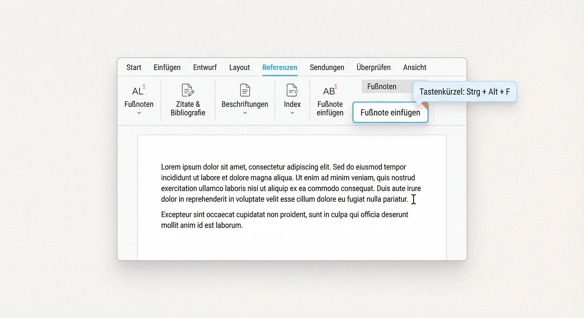The height and width of the screenshot is (318, 584).
Task: Select the active Referenzen tab
Action: click(280, 68)
